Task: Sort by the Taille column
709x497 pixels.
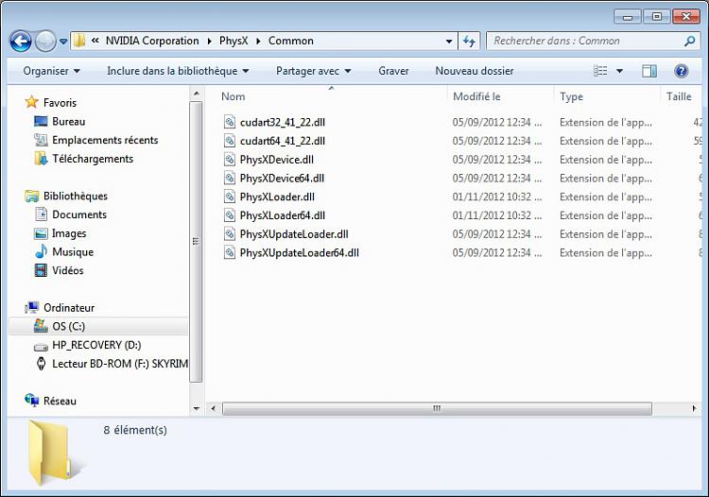Action: (x=682, y=96)
